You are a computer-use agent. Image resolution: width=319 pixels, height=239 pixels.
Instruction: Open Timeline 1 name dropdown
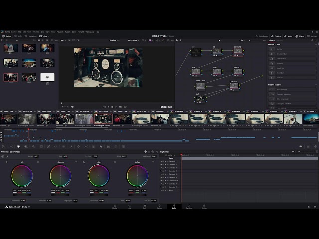(x=114, y=40)
